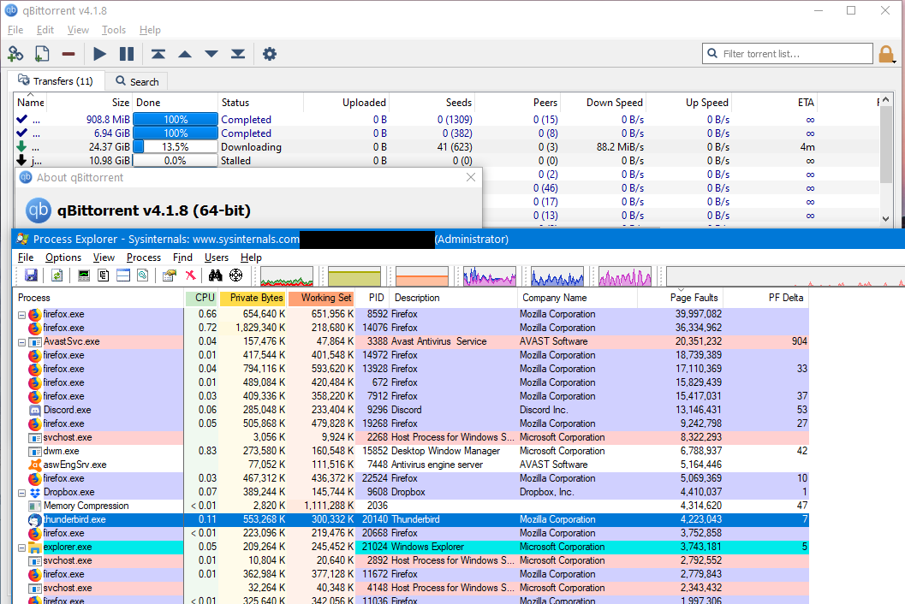Click the "Downloading" status text in torrent list

click(251, 147)
